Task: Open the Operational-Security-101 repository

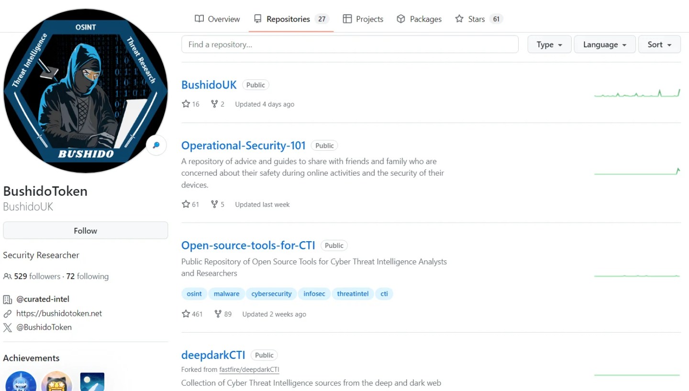Action: coord(244,145)
